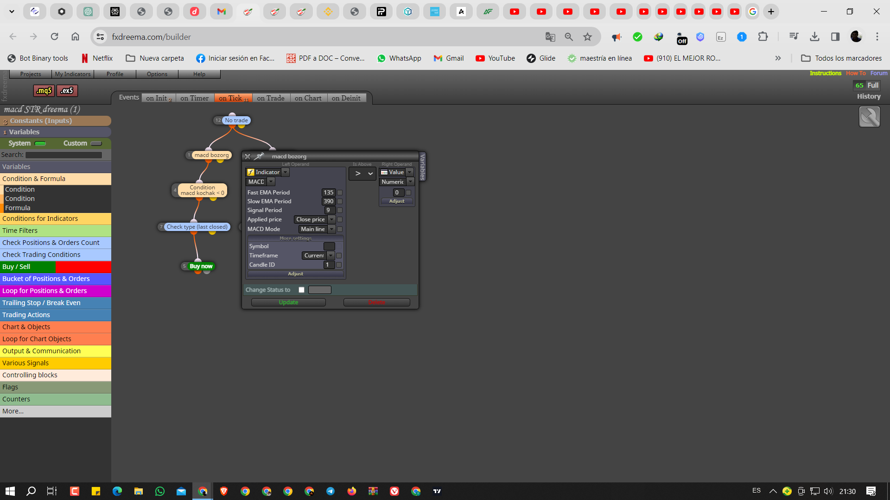This screenshot has width=890, height=500.
Task: Click the .mq5 export icon
Action: click(x=44, y=91)
